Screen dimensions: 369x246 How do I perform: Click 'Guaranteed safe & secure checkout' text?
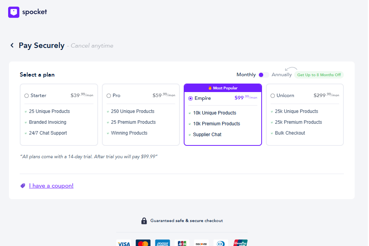186,220
